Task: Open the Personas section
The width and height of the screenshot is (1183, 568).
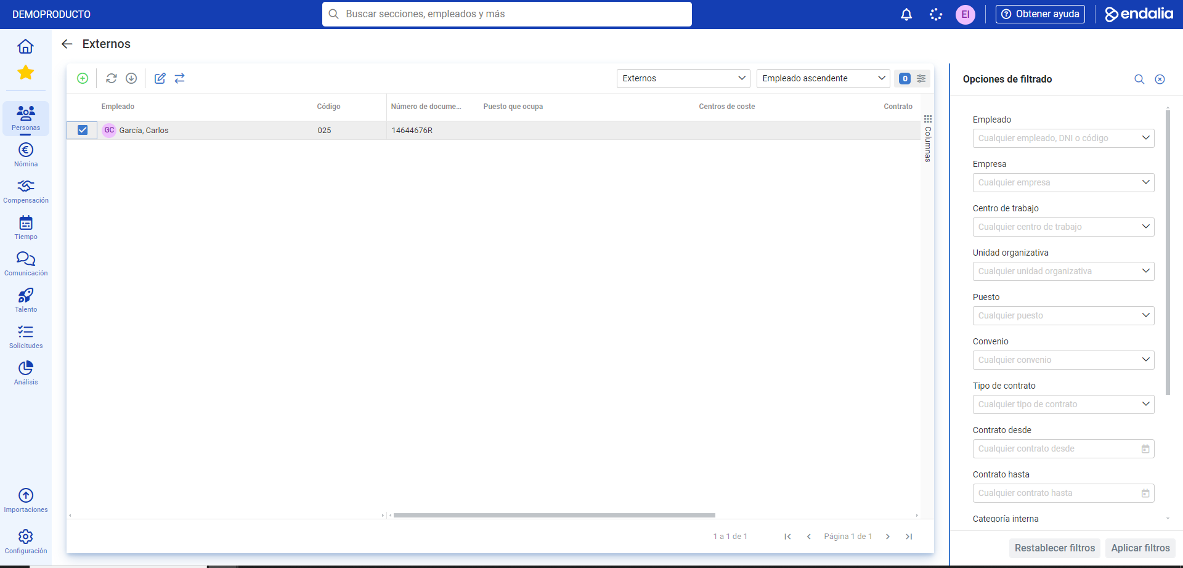Action: point(26,118)
